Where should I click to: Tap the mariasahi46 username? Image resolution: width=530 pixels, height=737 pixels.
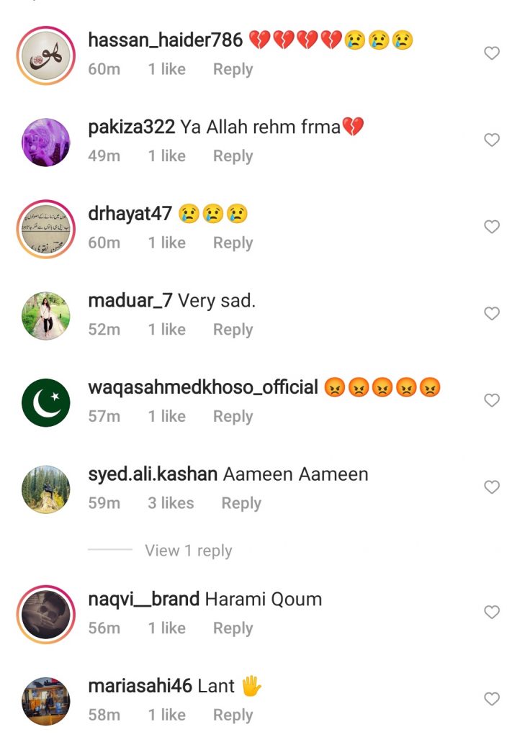coord(140,686)
